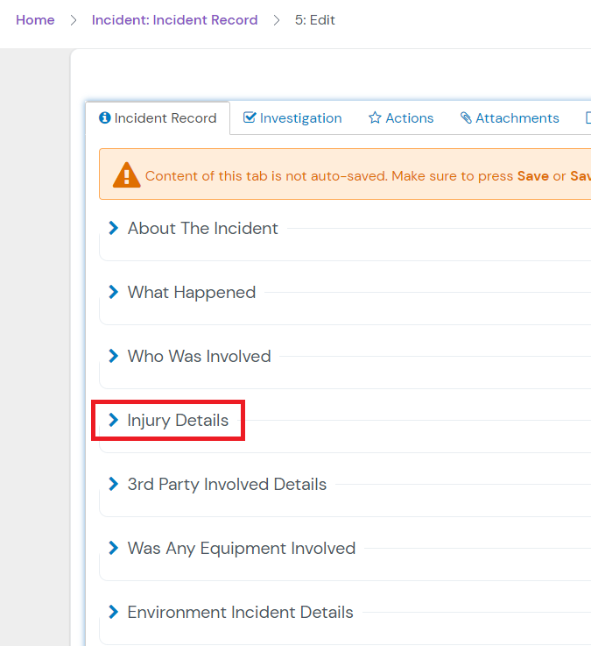The image size is (591, 646).
Task: Go to the Home breadcrumb link
Action: pos(35,20)
